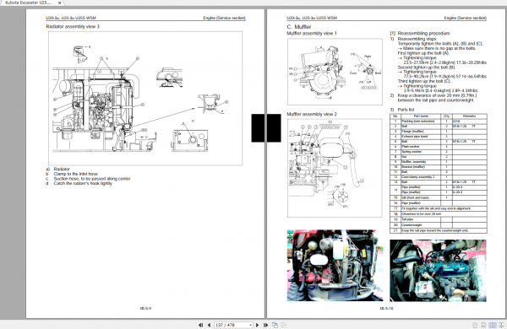Image resolution: width=507 pixels, height=329 pixels.
Task: Click page footer number 'III-S-10'
Action: (387, 309)
